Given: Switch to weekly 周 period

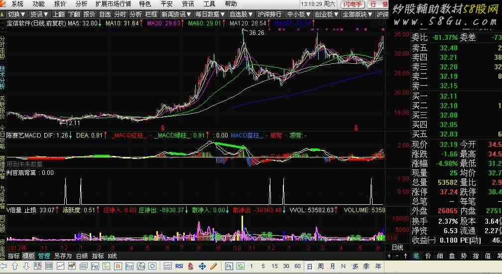Looking at the screenshot, I should [x=321, y=266].
